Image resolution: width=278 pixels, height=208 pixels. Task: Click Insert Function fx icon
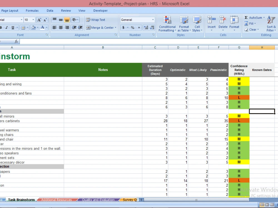pyautogui.click(x=16, y=41)
